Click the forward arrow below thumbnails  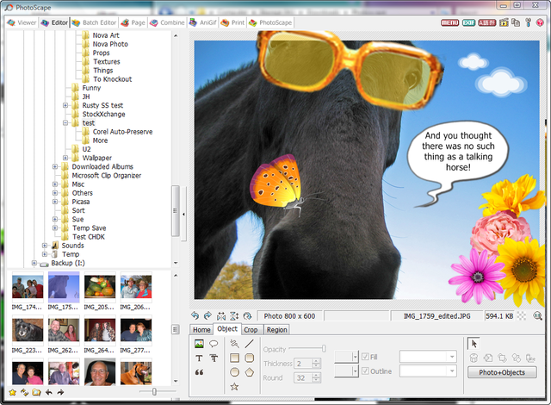[60, 392]
